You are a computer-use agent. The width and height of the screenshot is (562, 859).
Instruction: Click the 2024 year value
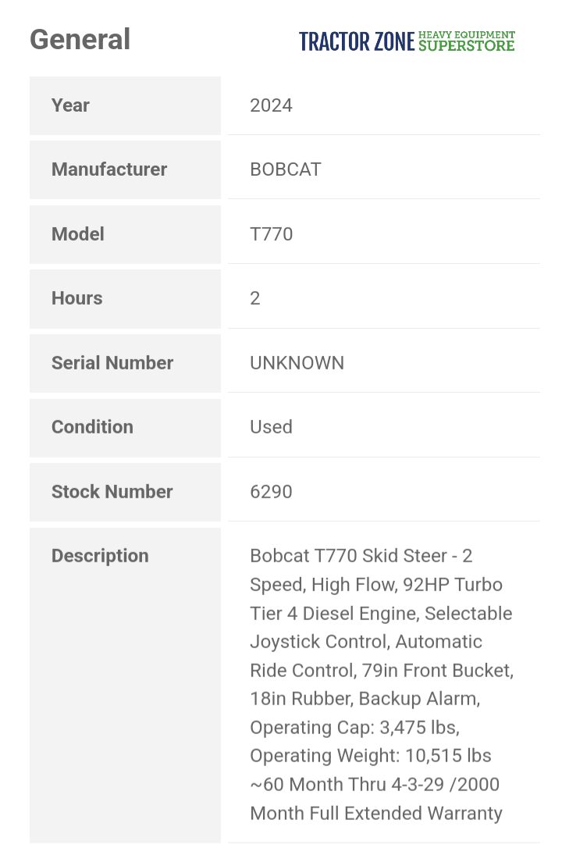click(271, 105)
